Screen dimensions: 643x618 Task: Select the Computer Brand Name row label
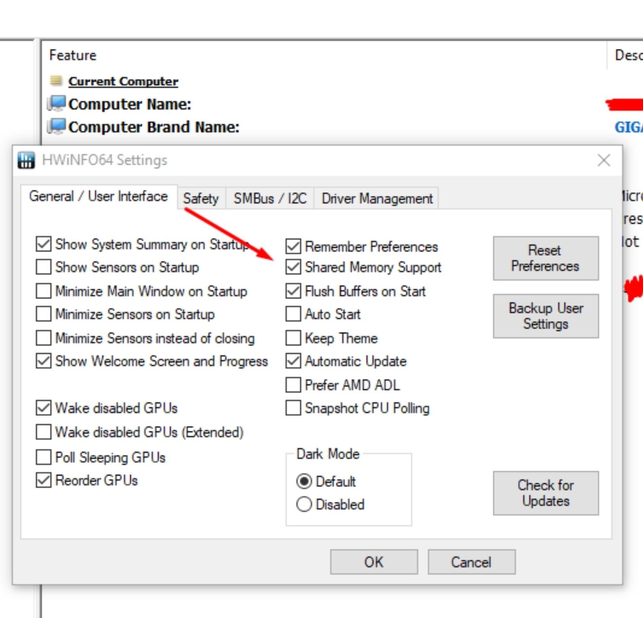154,127
